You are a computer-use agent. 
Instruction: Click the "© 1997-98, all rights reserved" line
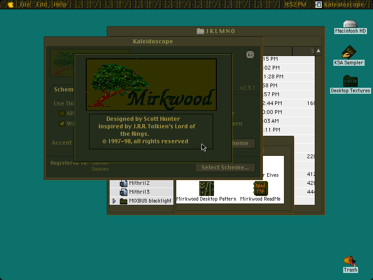(x=145, y=141)
